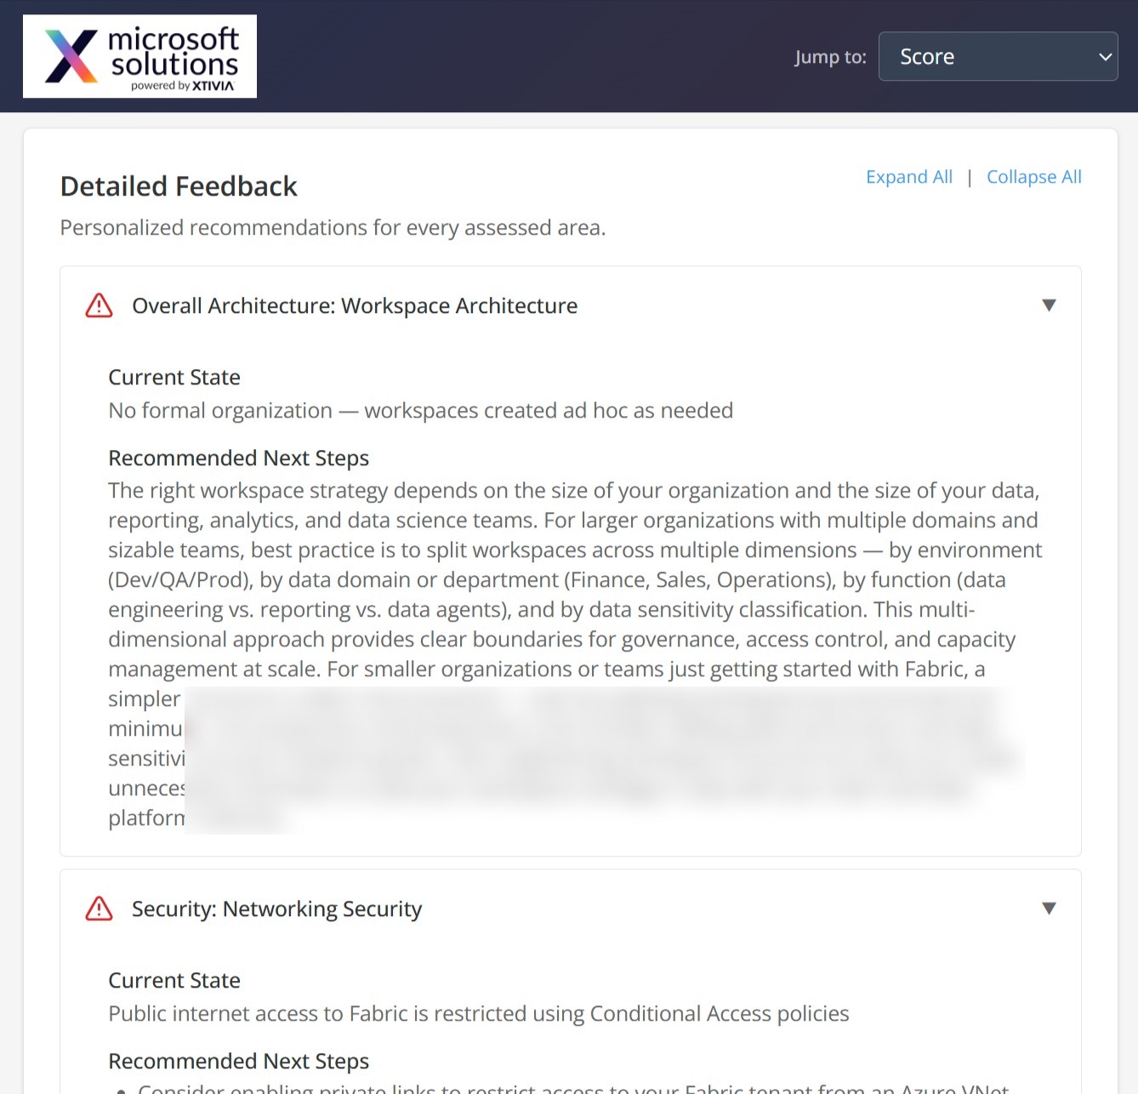Click the 'Collapse All' link

[1033, 177]
